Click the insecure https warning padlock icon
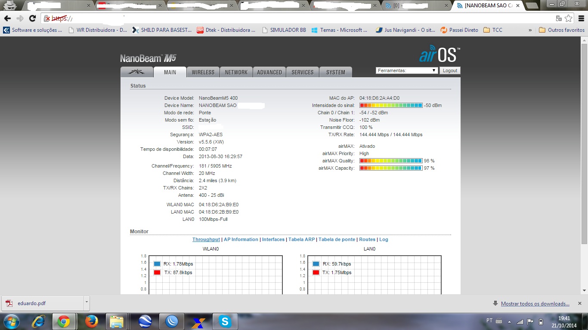 click(x=47, y=18)
